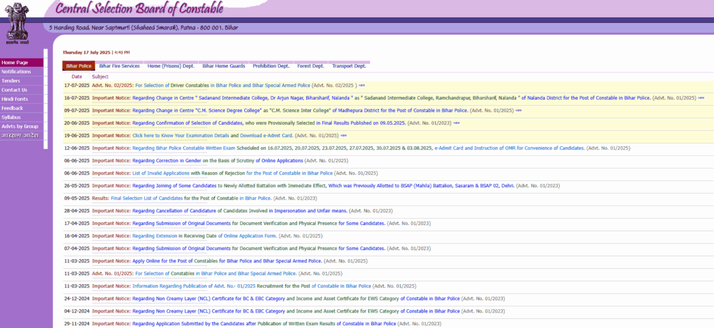Click the 09-07-2025 date cell

(x=77, y=111)
